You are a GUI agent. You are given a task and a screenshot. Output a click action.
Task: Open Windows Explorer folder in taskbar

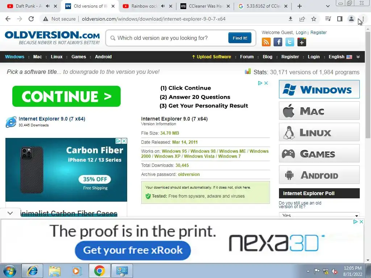55,271
